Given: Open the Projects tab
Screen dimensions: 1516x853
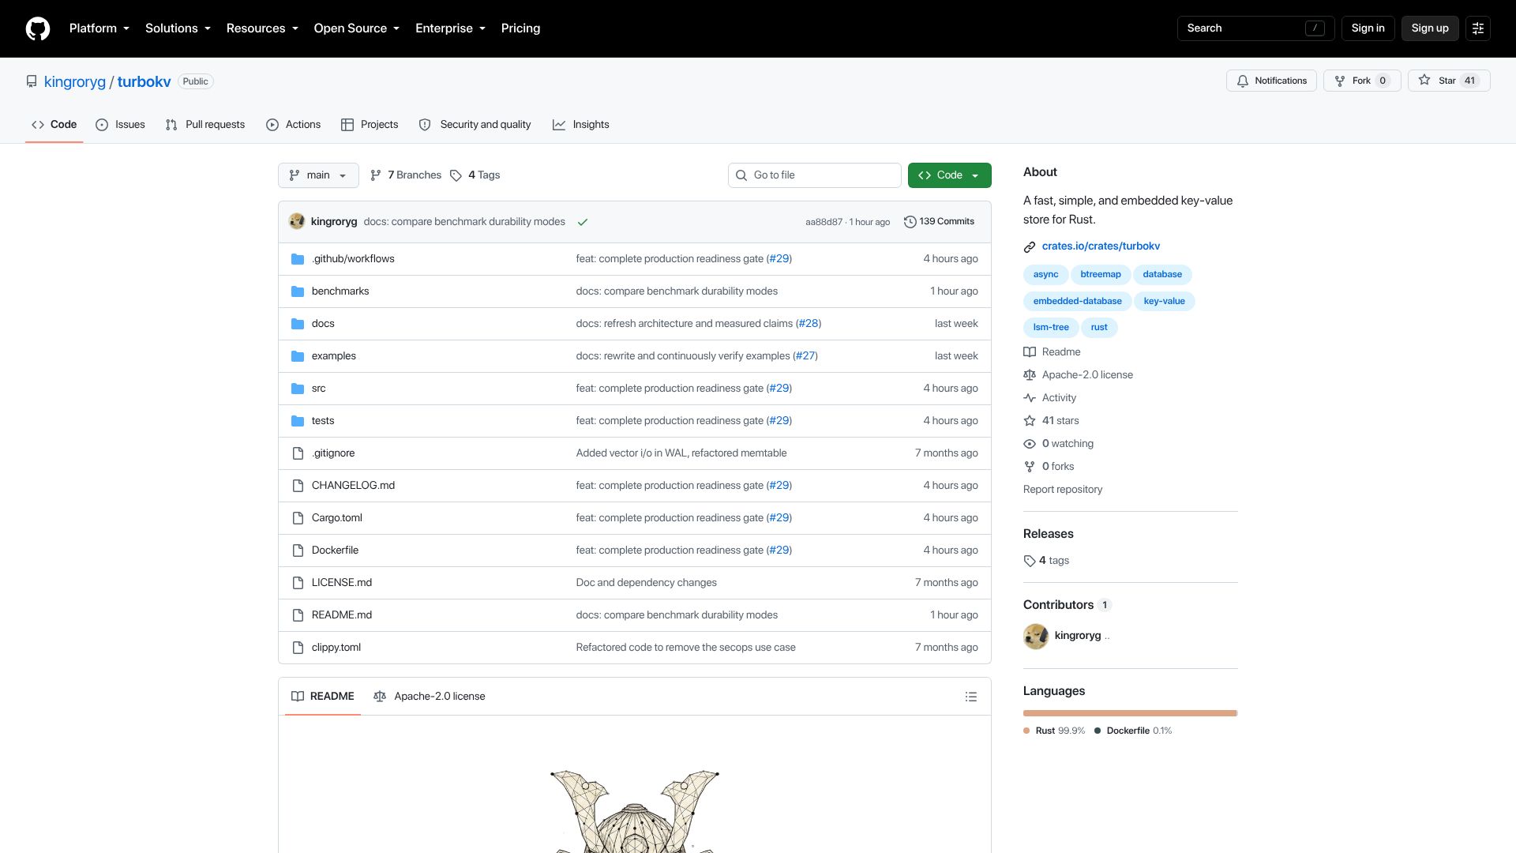Looking at the screenshot, I should pyautogui.click(x=370, y=125).
